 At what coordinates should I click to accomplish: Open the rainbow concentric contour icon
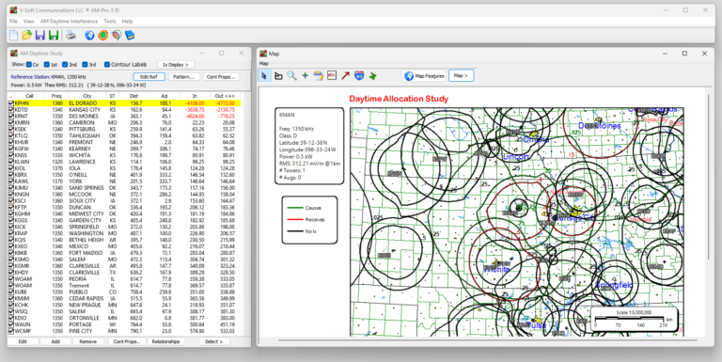pos(102,35)
